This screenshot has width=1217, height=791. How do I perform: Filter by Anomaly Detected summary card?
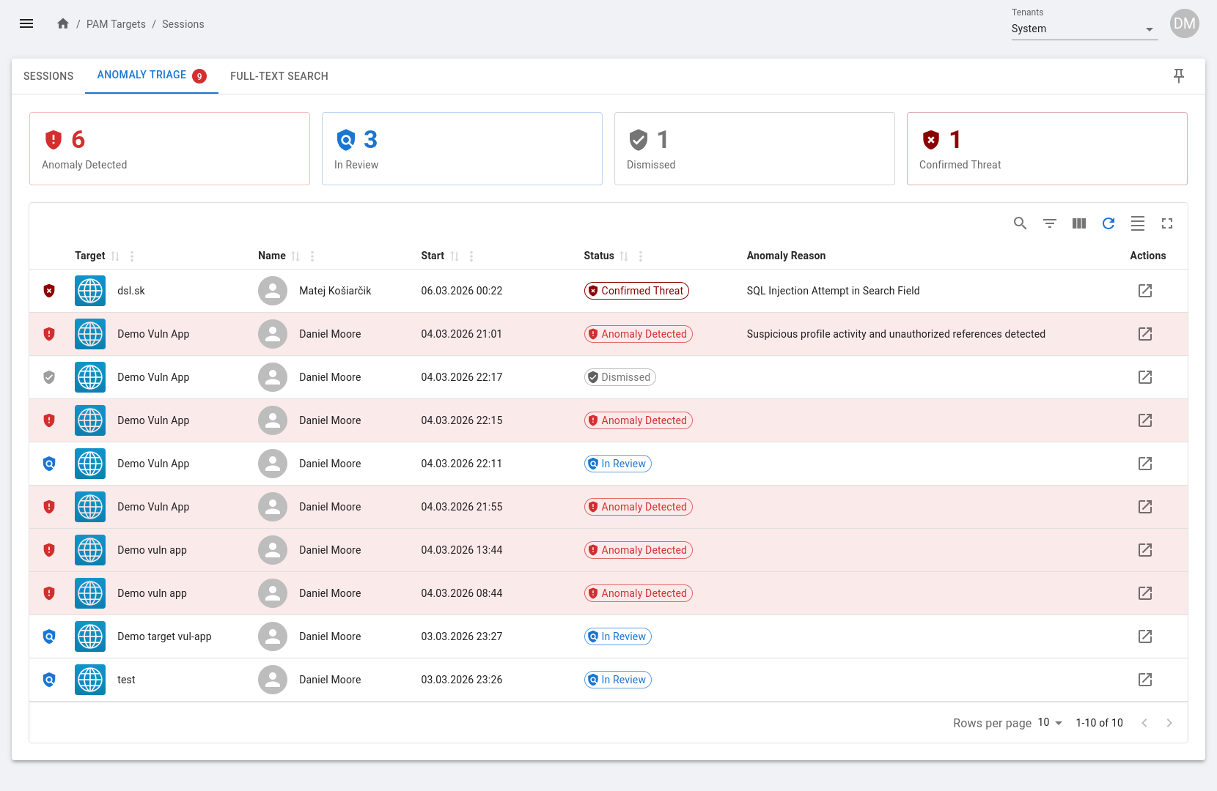[x=169, y=149]
